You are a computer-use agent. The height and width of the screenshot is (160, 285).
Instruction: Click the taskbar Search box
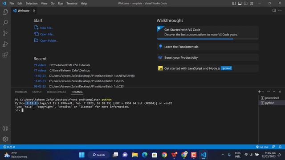[99, 155]
